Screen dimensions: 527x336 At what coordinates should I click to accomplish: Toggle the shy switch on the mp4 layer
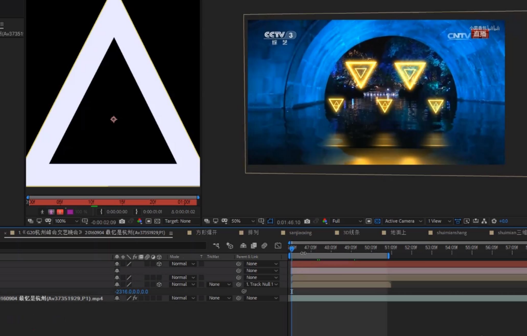coord(117,298)
